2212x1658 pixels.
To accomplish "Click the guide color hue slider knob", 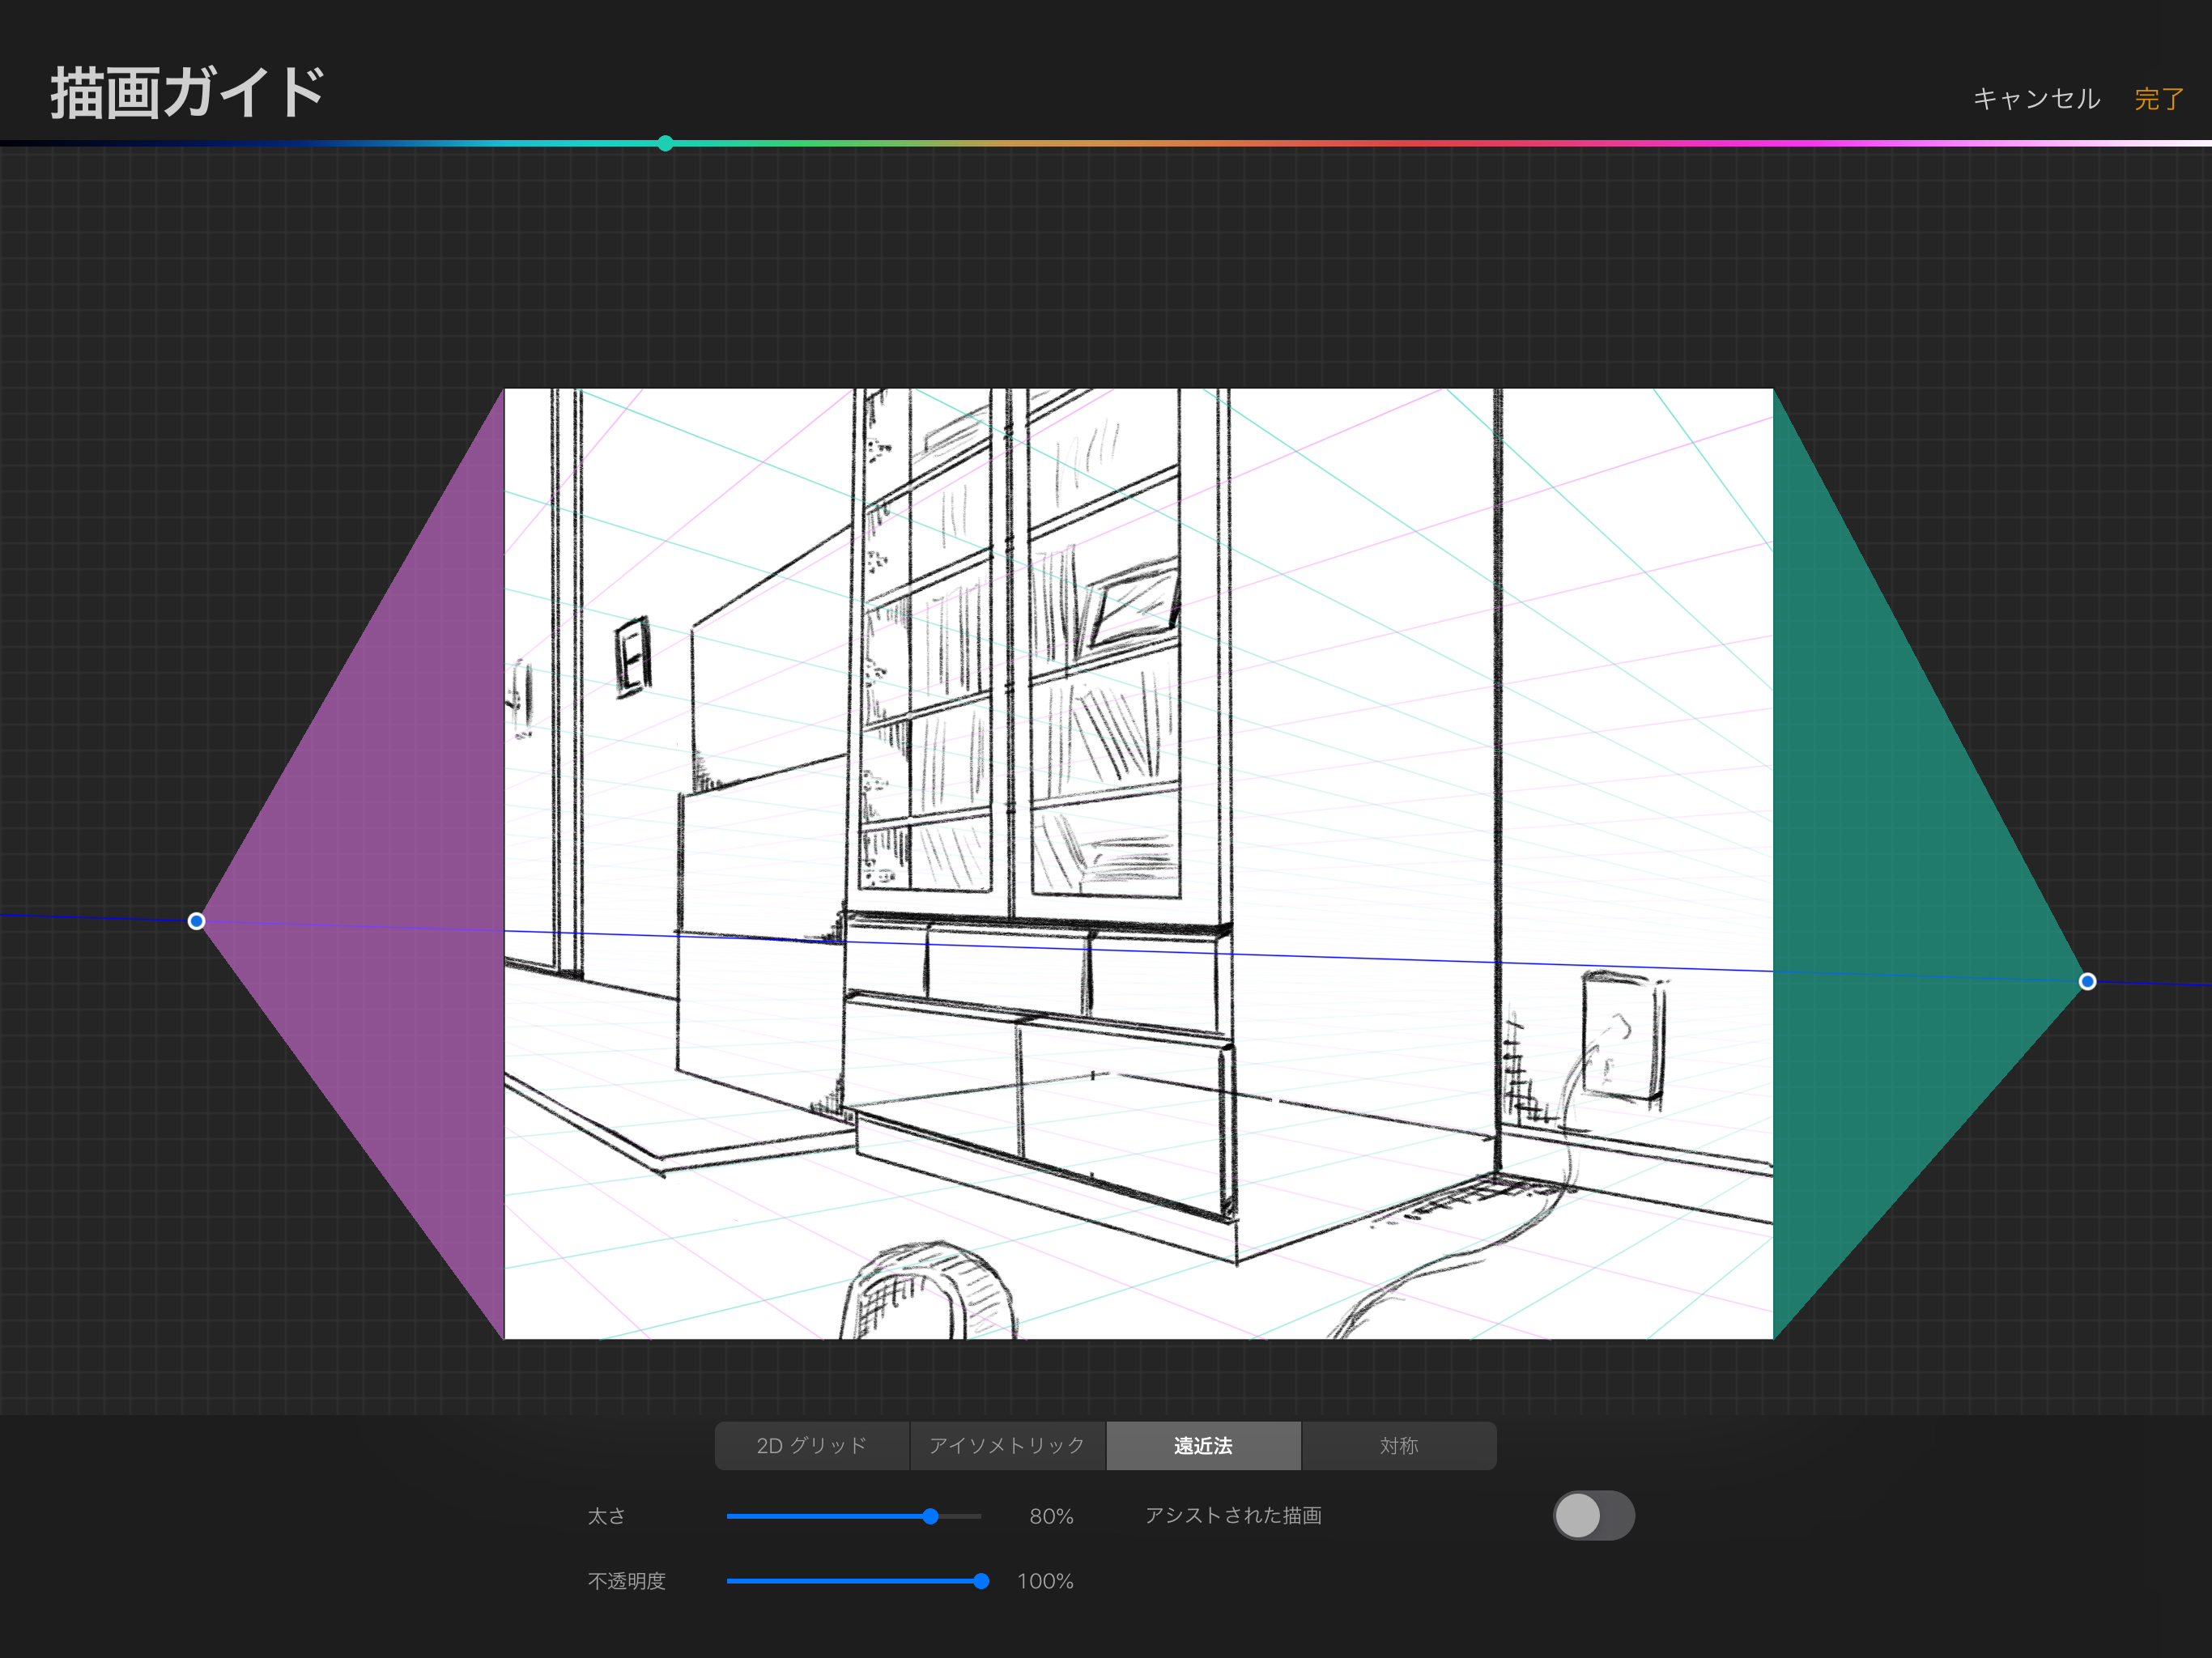I will click(665, 144).
